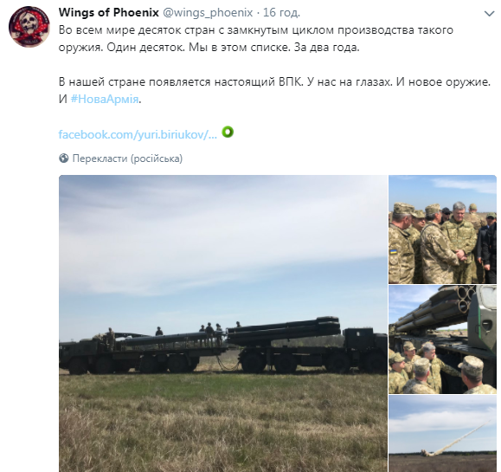The image size is (501, 472).
Task: Click the launcher truck in main photo
Action: pos(306,346)
